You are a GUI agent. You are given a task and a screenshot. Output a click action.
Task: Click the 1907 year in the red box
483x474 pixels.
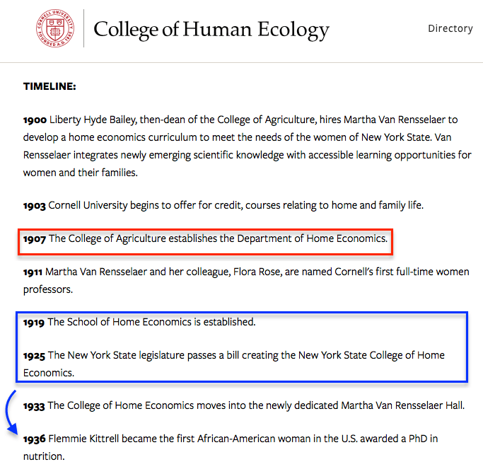tap(34, 238)
